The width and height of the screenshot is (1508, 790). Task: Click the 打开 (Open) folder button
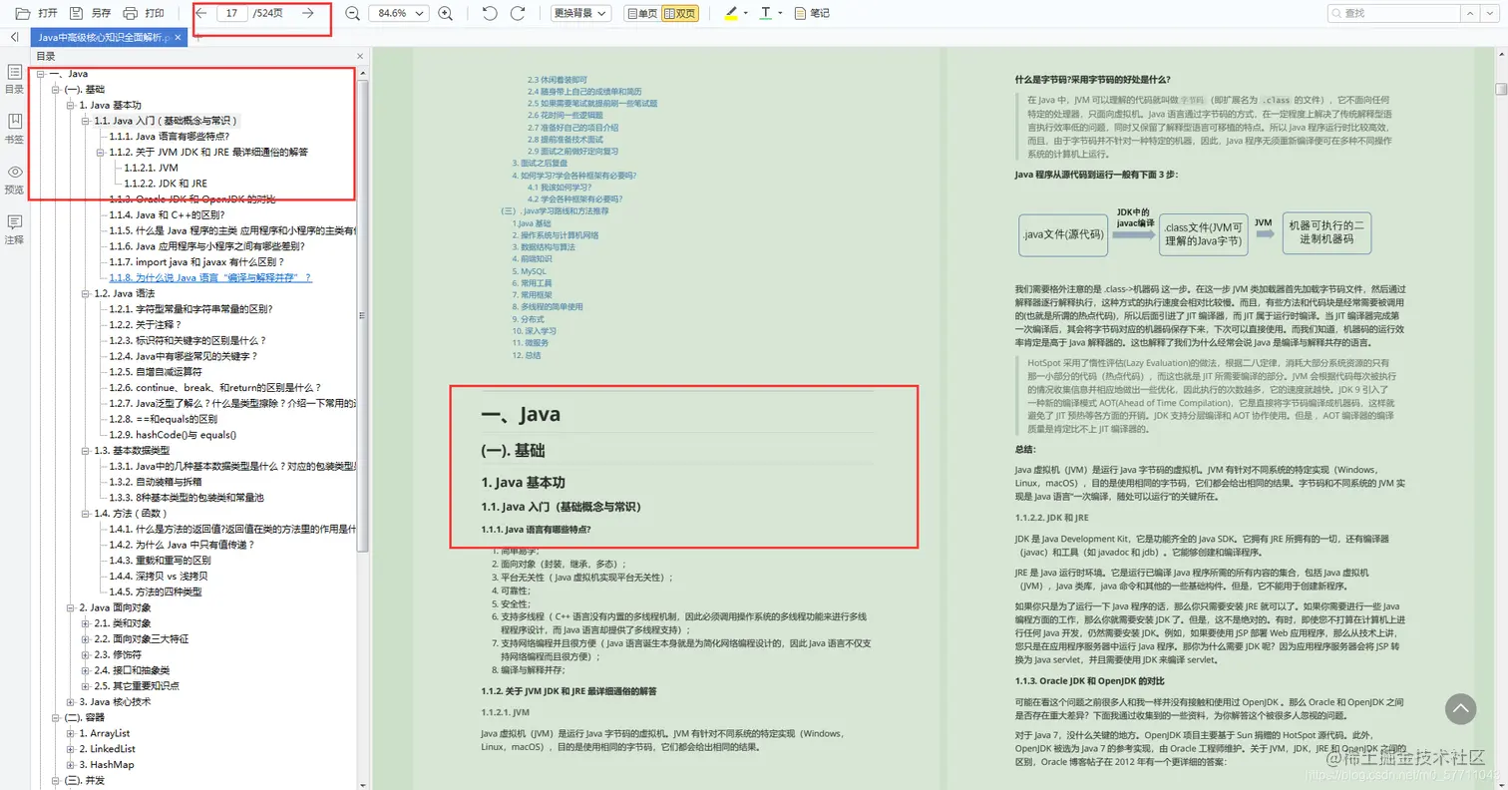37,13
